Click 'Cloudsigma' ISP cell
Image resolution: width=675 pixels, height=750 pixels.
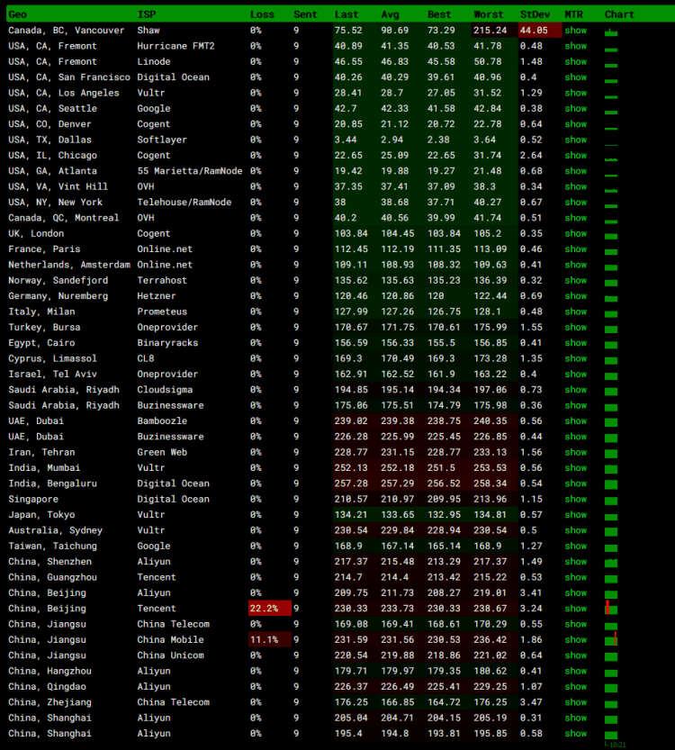click(x=165, y=390)
